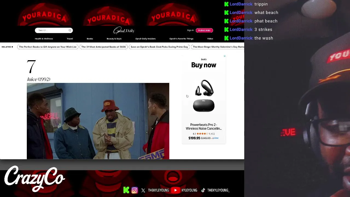Open 'Save on Oprah's Book Club Picks' link
This screenshot has width=350, height=197.
[x=159, y=47]
